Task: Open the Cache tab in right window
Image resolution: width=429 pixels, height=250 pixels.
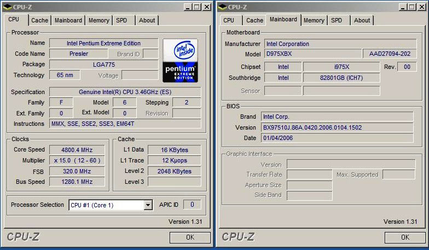Action: click(x=255, y=20)
